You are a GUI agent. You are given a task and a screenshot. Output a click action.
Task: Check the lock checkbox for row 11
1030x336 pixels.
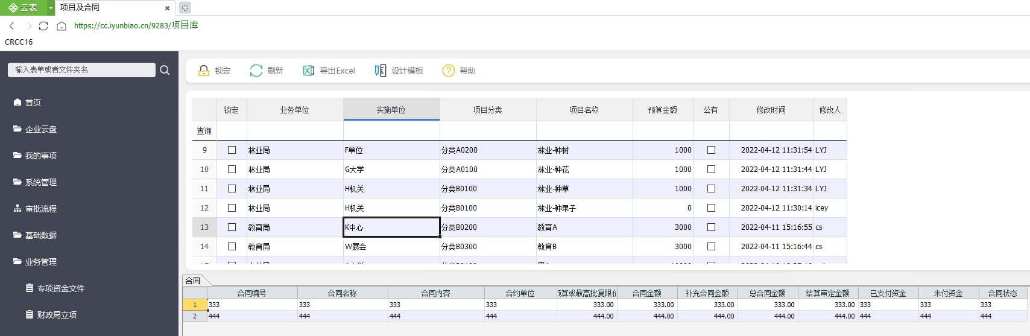coord(232,189)
